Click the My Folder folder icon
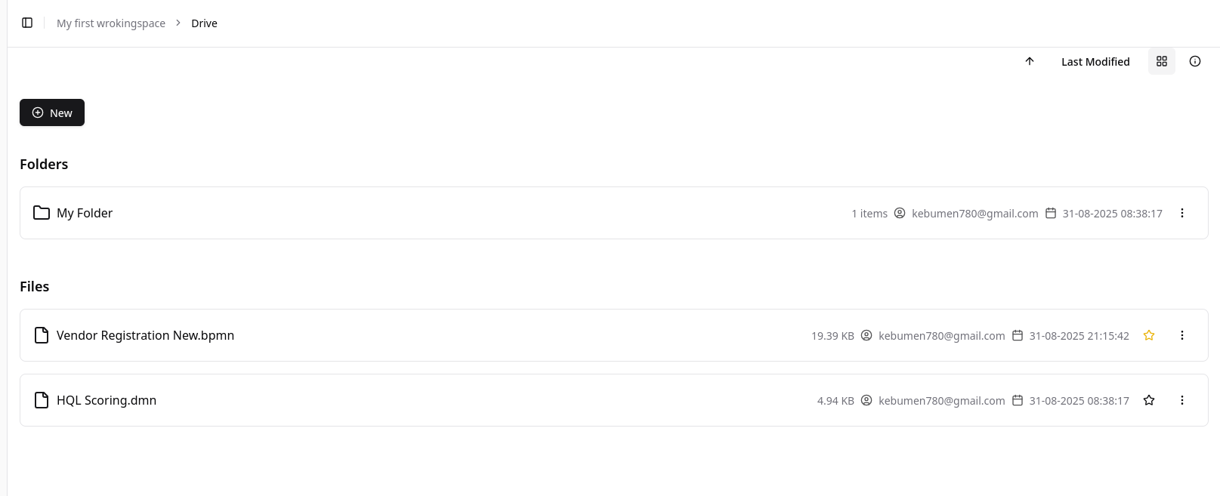Viewport: 1220px width, 496px height. tap(42, 213)
